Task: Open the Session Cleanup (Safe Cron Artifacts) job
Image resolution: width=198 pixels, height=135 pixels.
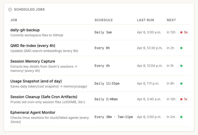Action: (44, 97)
